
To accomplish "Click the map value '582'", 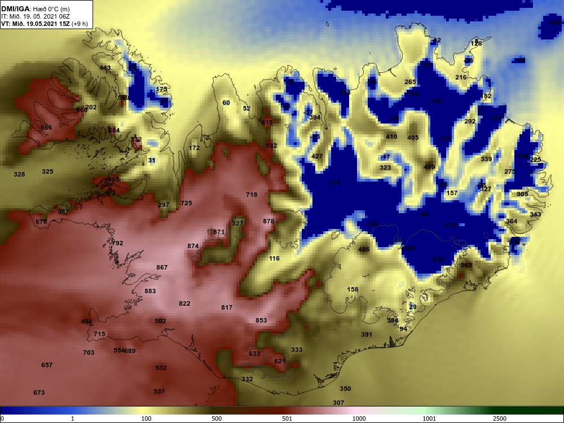I will click(x=272, y=146).
